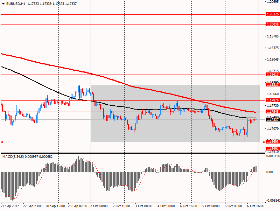Click the 29 Sep 07:00 time label

coord(77,206)
